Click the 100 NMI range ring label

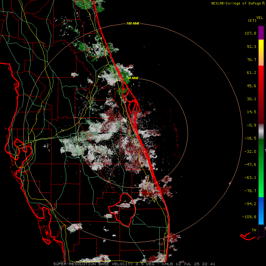pyautogui.click(x=133, y=23)
